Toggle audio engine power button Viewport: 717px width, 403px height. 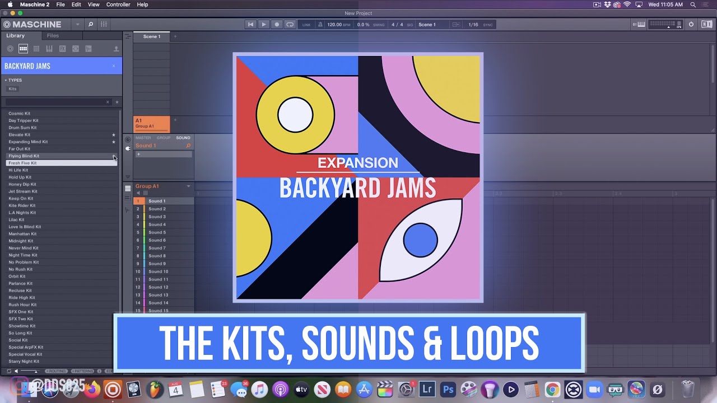[x=691, y=25]
